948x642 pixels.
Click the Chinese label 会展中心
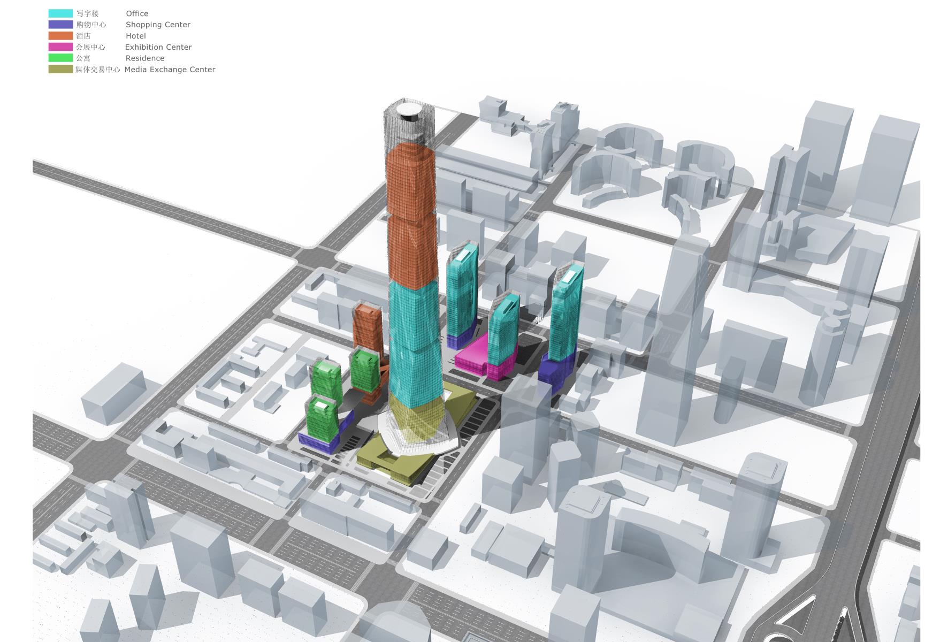91,47
